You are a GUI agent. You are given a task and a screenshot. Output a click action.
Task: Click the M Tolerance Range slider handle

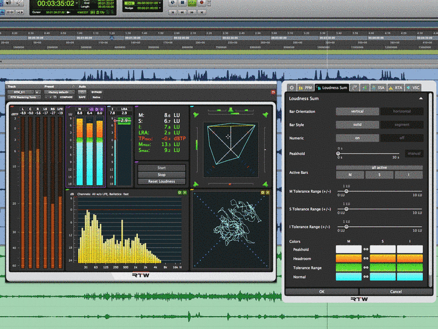click(x=346, y=191)
